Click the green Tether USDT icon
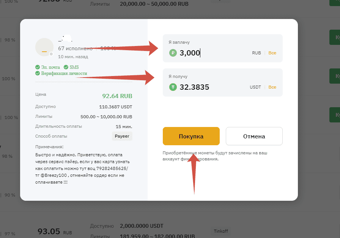 [x=173, y=87]
